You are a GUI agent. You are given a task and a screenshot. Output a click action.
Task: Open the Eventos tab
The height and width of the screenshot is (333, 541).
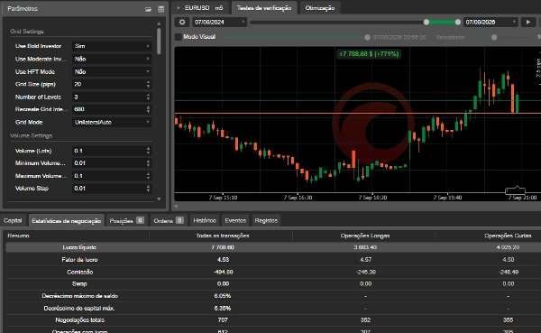coord(235,220)
